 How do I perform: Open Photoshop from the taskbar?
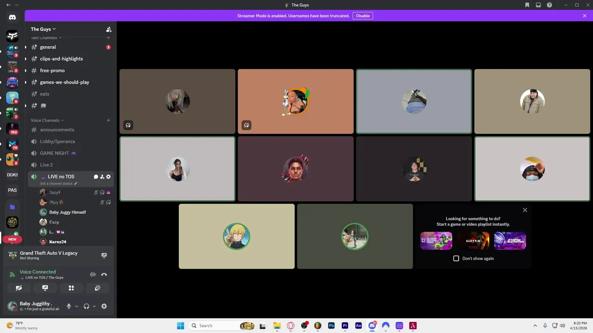pyautogui.click(x=331, y=326)
